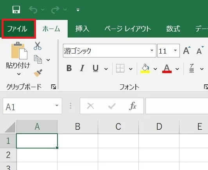Open the font color palette arrow
Screen dimensions: 208x170
[x=177, y=69]
